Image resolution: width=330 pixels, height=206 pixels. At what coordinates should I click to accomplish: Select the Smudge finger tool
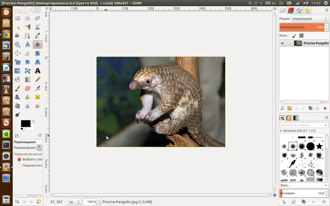38,106
